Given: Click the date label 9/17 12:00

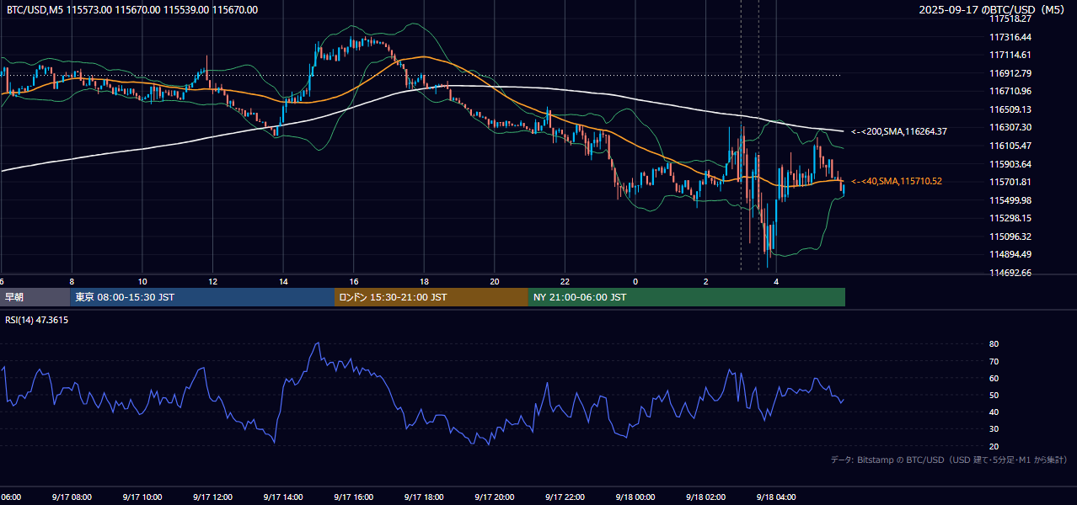Looking at the screenshot, I should (212, 497).
